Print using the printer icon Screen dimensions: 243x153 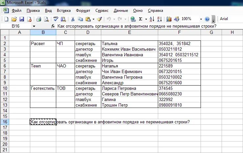[x=38, y=19]
